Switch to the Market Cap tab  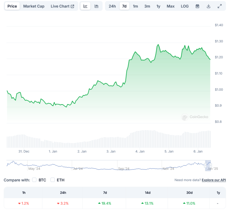pos(34,6)
